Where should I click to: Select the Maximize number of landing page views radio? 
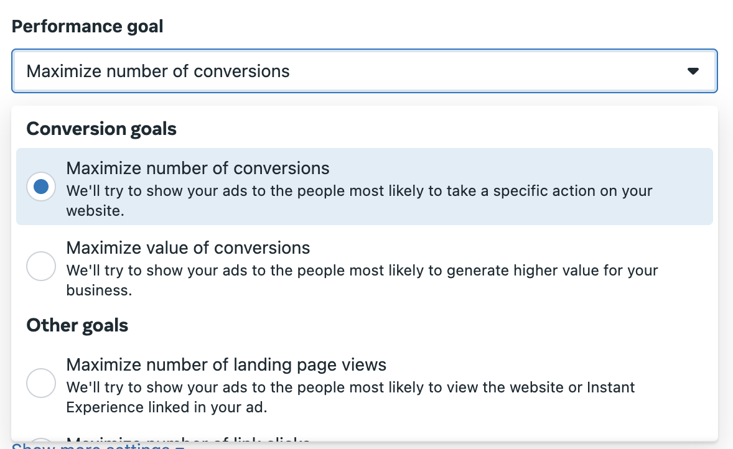pos(41,382)
